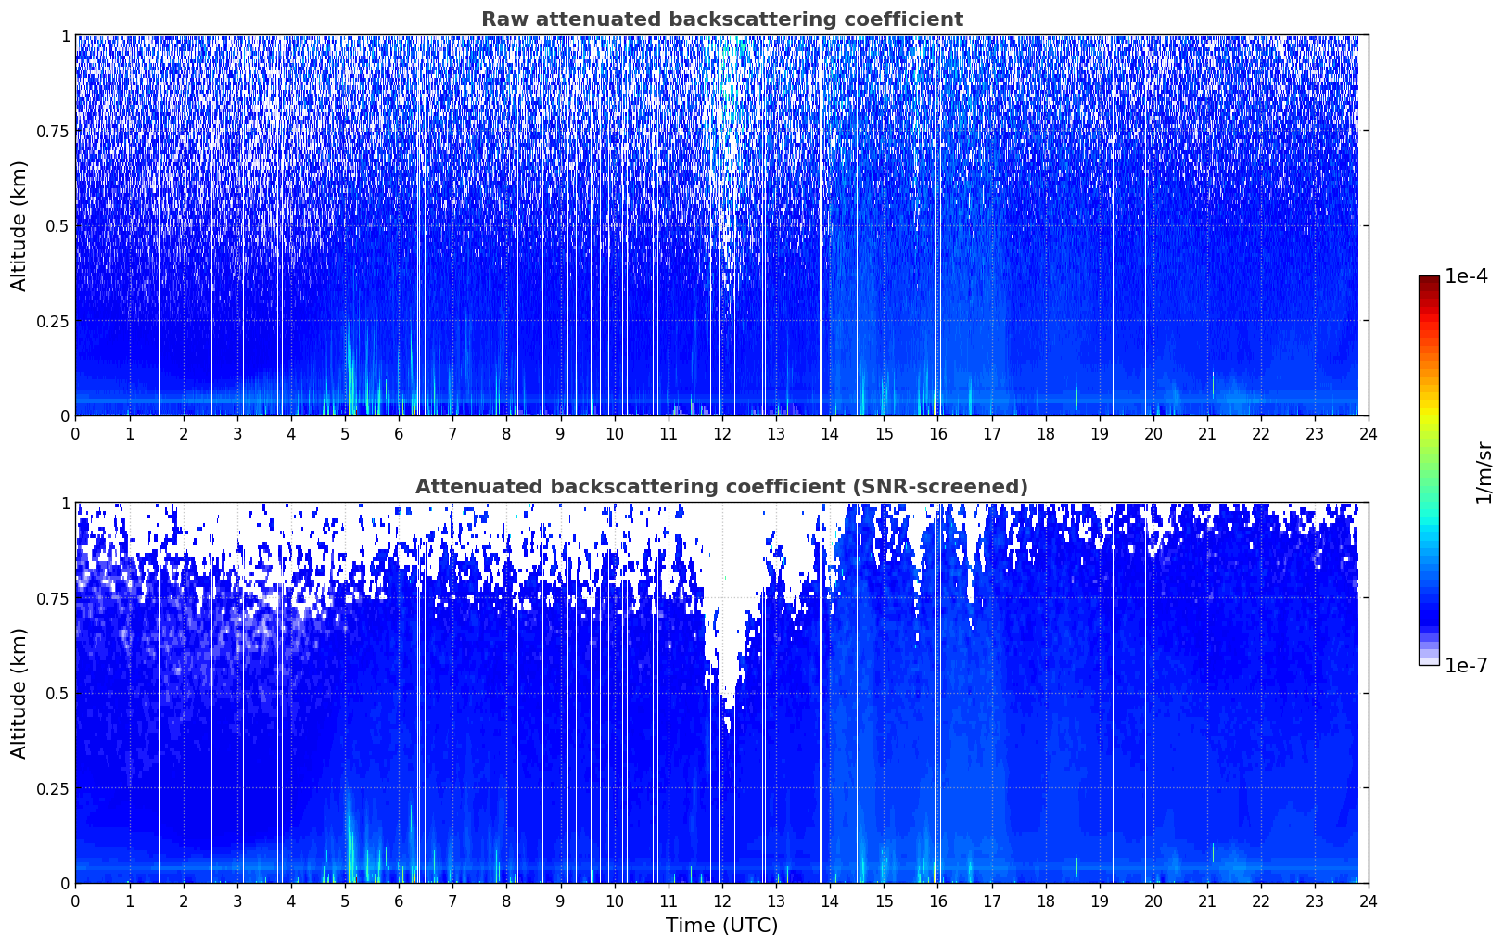The image size is (1503, 946).
Task: Click the '24' hour tick on bottom plot
Action: click(x=1369, y=901)
